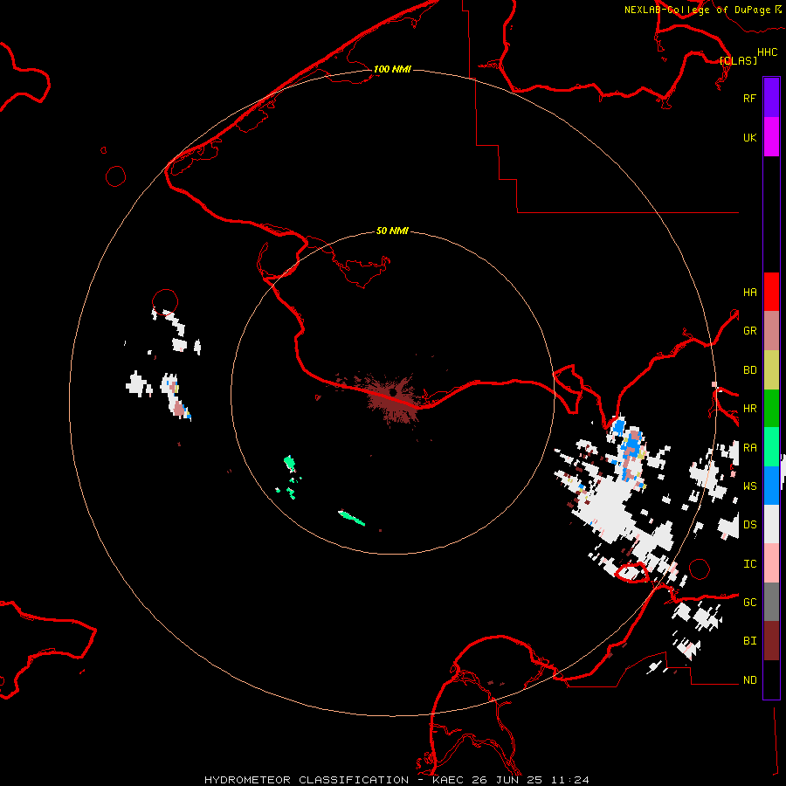Click the RA legend label
This screenshot has width=786, height=786.
749,448
